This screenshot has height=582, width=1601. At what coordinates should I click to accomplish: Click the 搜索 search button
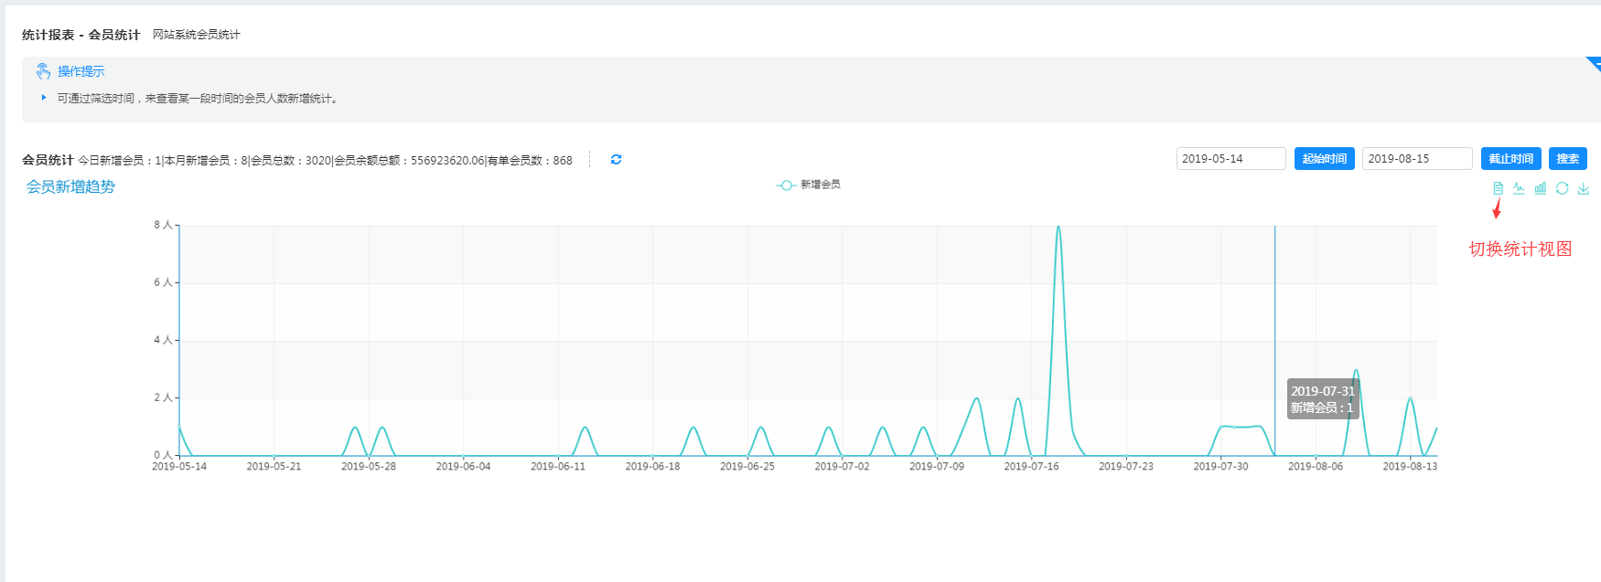coord(1567,159)
